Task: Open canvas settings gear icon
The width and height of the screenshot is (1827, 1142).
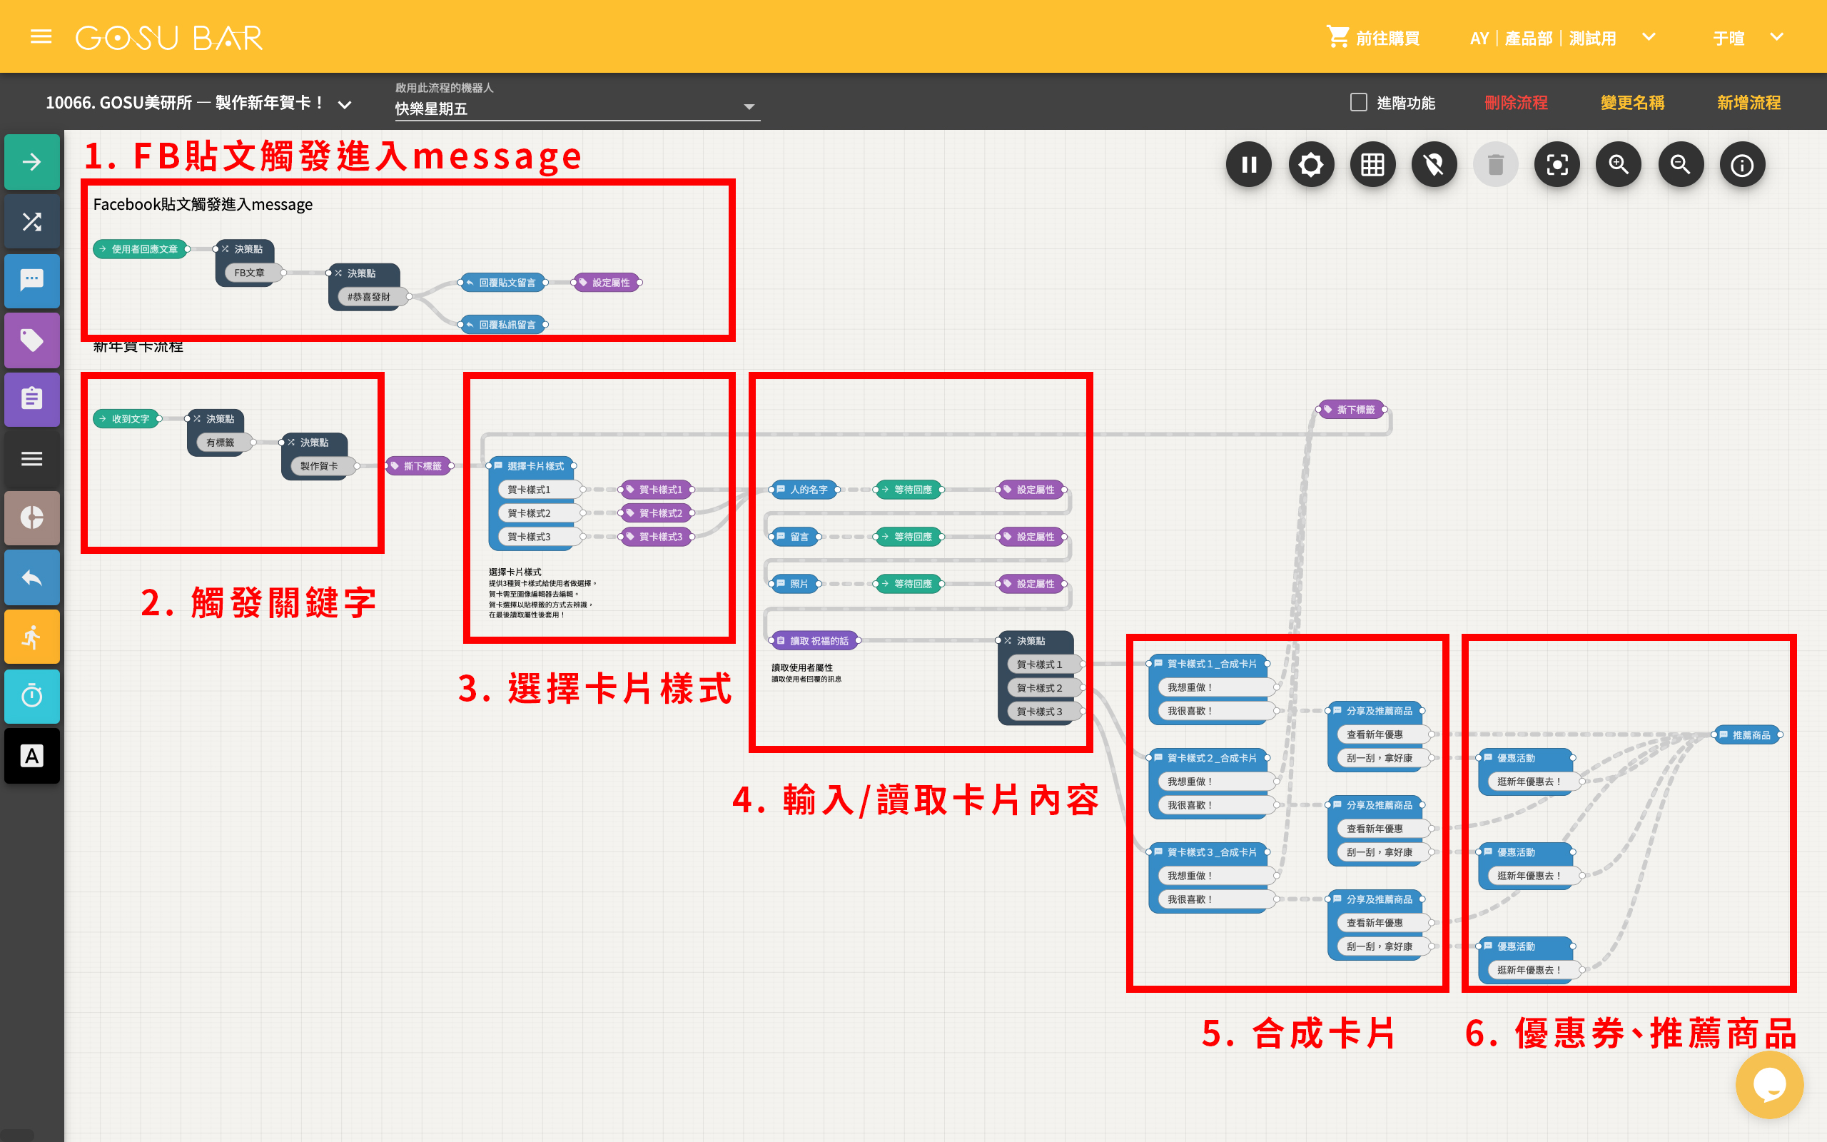Action: [x=1310, y=165]
